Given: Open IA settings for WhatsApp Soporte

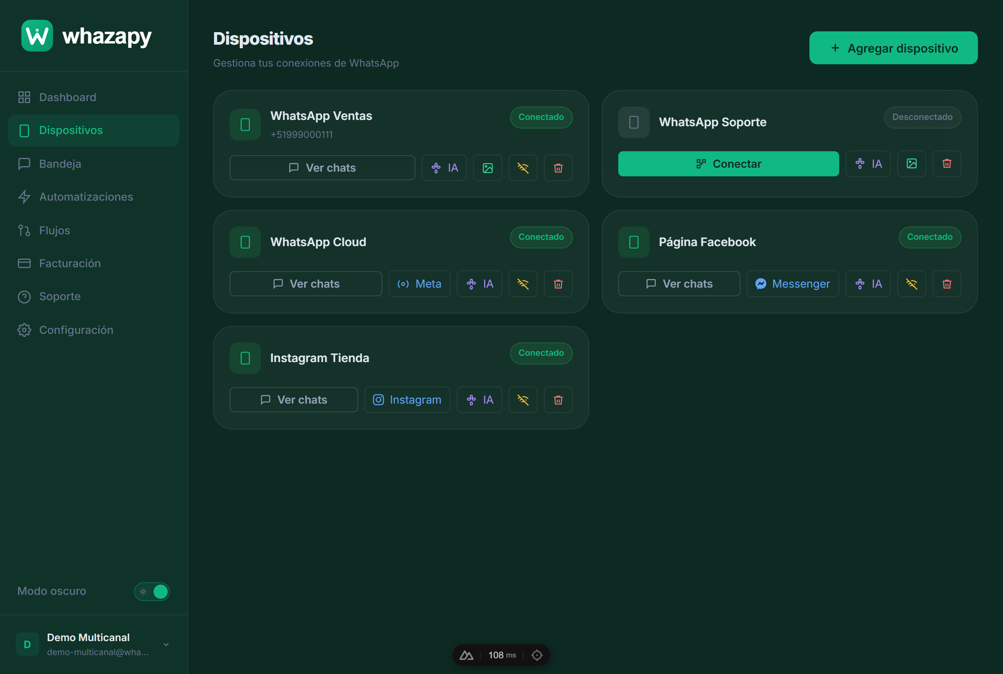Looking at the screenshot, I should click(x=867, y=164).
